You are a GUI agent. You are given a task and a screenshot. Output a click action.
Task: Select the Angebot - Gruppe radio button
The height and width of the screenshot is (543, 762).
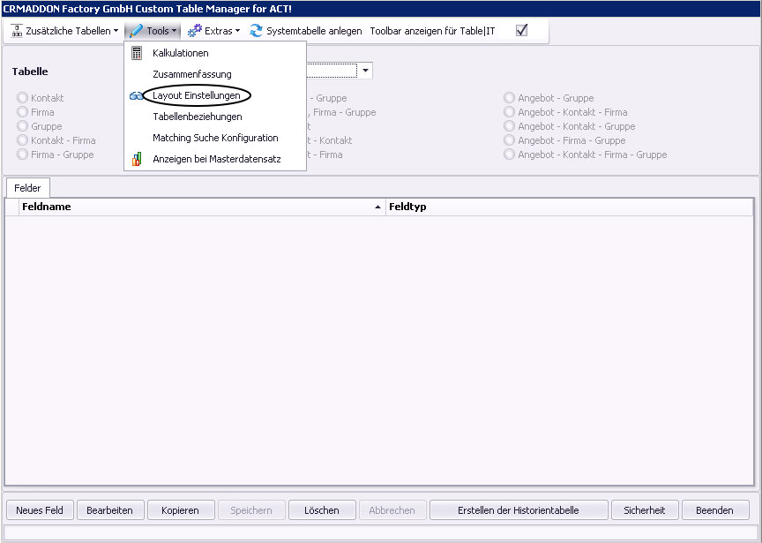(x=509, y=98)
